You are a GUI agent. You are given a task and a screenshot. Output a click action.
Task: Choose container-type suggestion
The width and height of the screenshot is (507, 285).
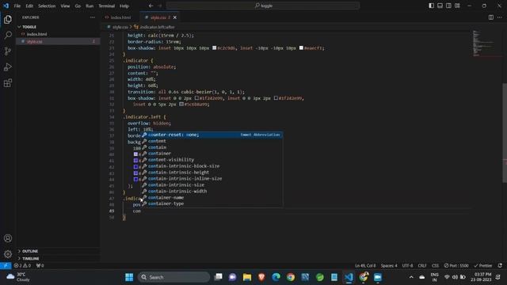(212, 203)
